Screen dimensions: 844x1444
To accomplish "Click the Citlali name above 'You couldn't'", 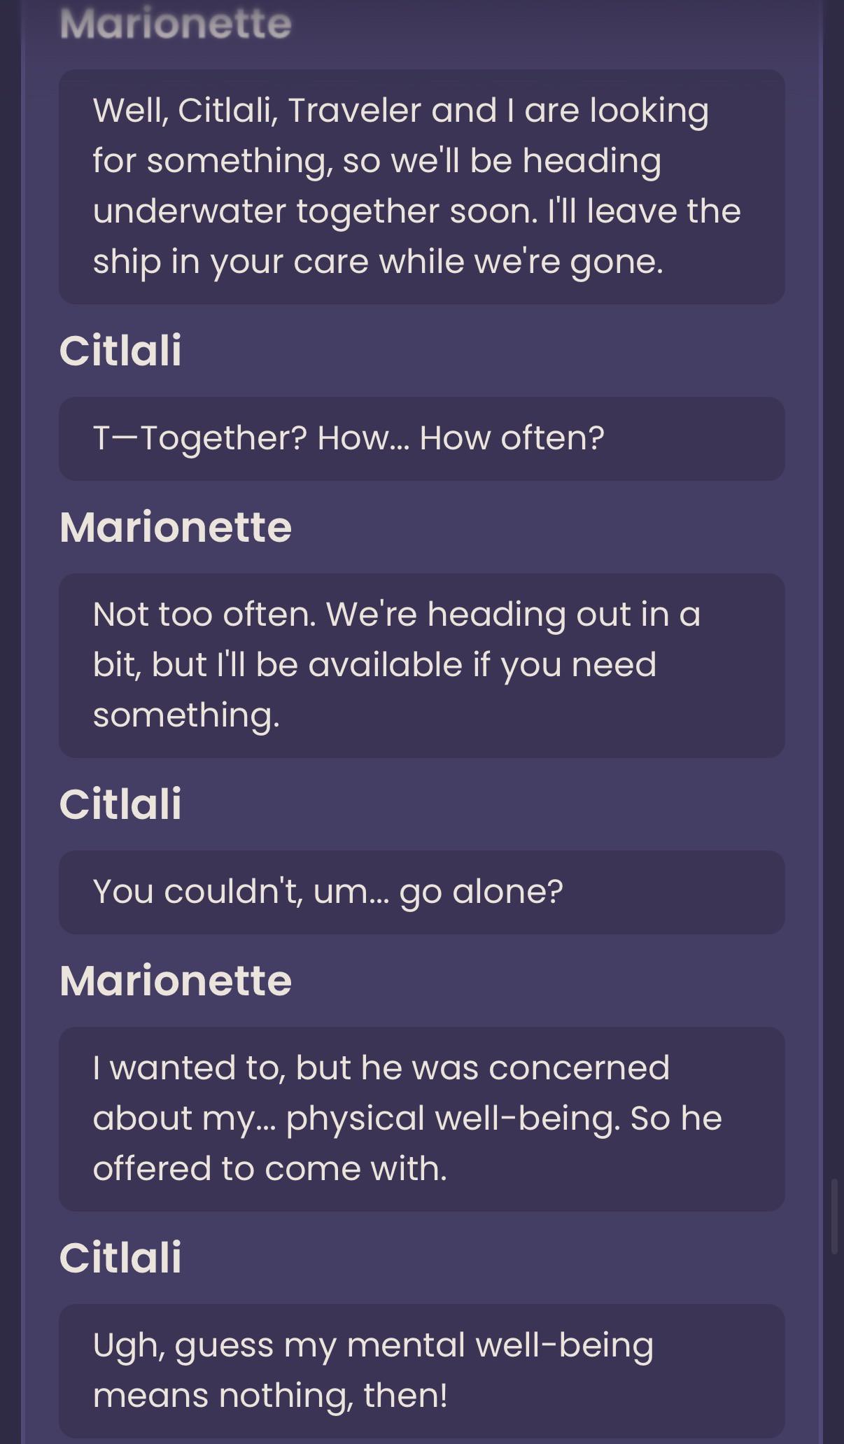I will (120, 804).
